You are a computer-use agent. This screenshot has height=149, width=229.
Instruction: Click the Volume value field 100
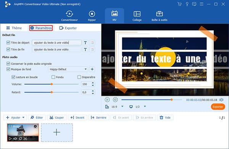click(86, 84)
